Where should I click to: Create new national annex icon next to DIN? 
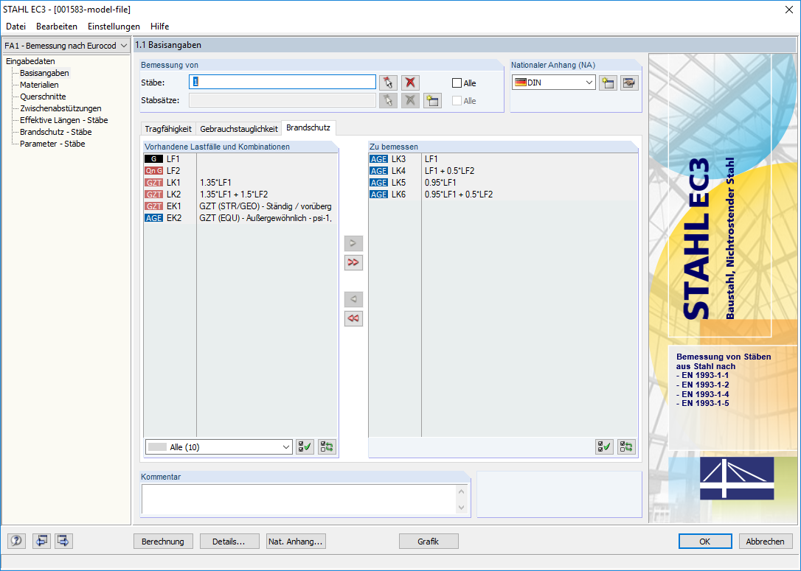point(608,83)
